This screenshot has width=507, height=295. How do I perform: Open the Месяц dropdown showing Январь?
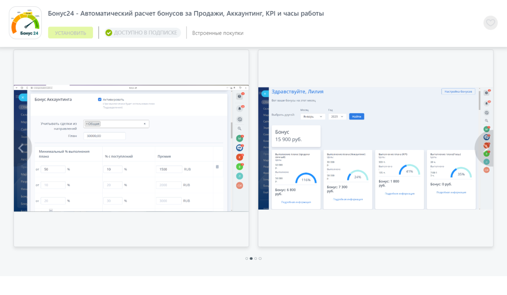313,117
